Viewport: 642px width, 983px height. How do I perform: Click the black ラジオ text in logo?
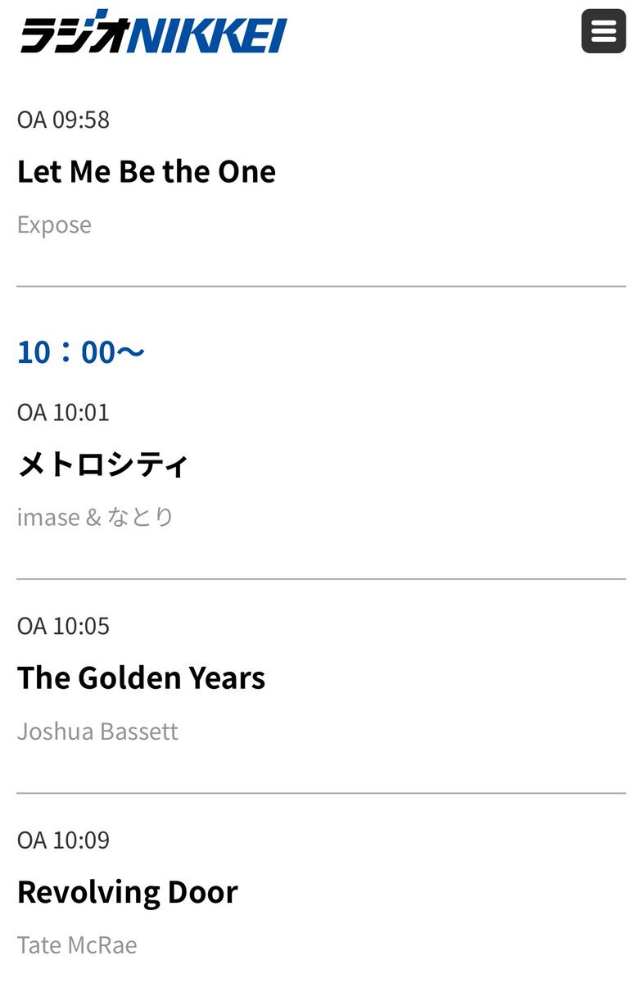pyautogui.click(x=76, y=33)
